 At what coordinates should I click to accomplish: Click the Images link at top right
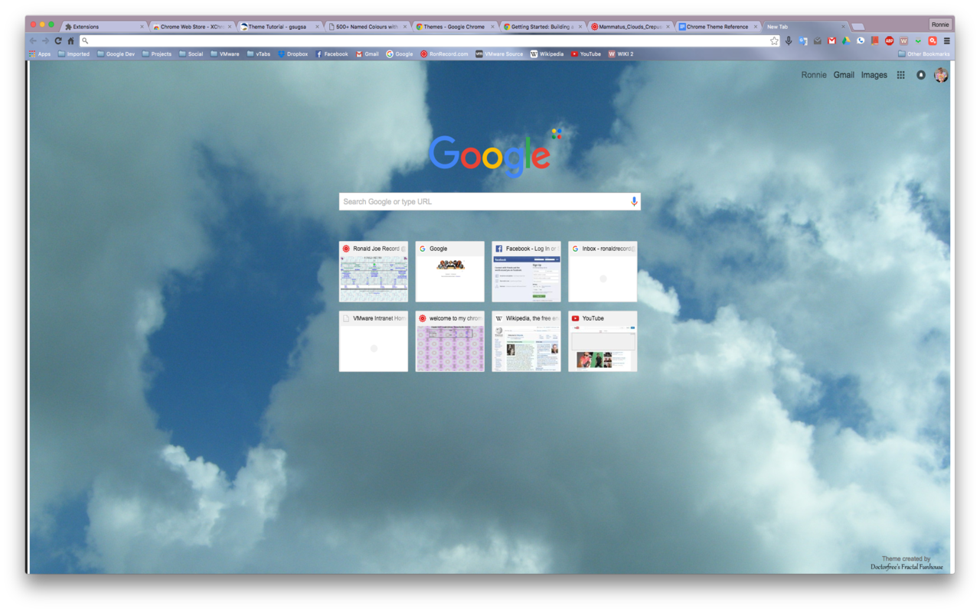874,75
